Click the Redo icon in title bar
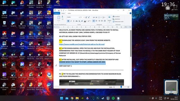Viewport: 180px width, 101px height. point(64,10)
